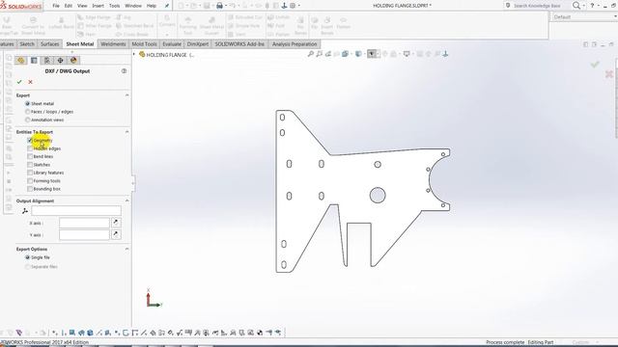This screenshot has width=618, height=347.
Task: Switch to the Sketch tab
Action: 27,44
